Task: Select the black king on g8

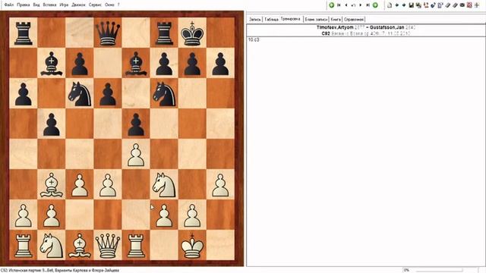Action: [192, 33]
